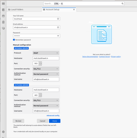
Task: Click the Search input box
Action: point(84,4)
